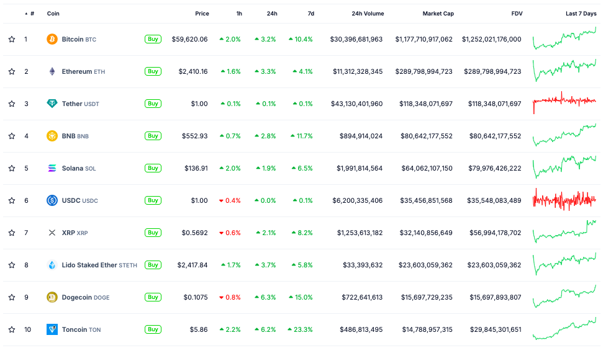Screen dimensions: 616x348
Task: Click the USDC coin logo icon
Action: 52,200
